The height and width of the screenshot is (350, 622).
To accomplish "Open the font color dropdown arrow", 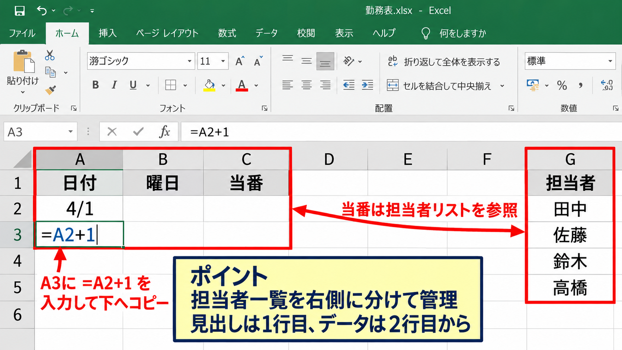I will [x=256, y=86].
